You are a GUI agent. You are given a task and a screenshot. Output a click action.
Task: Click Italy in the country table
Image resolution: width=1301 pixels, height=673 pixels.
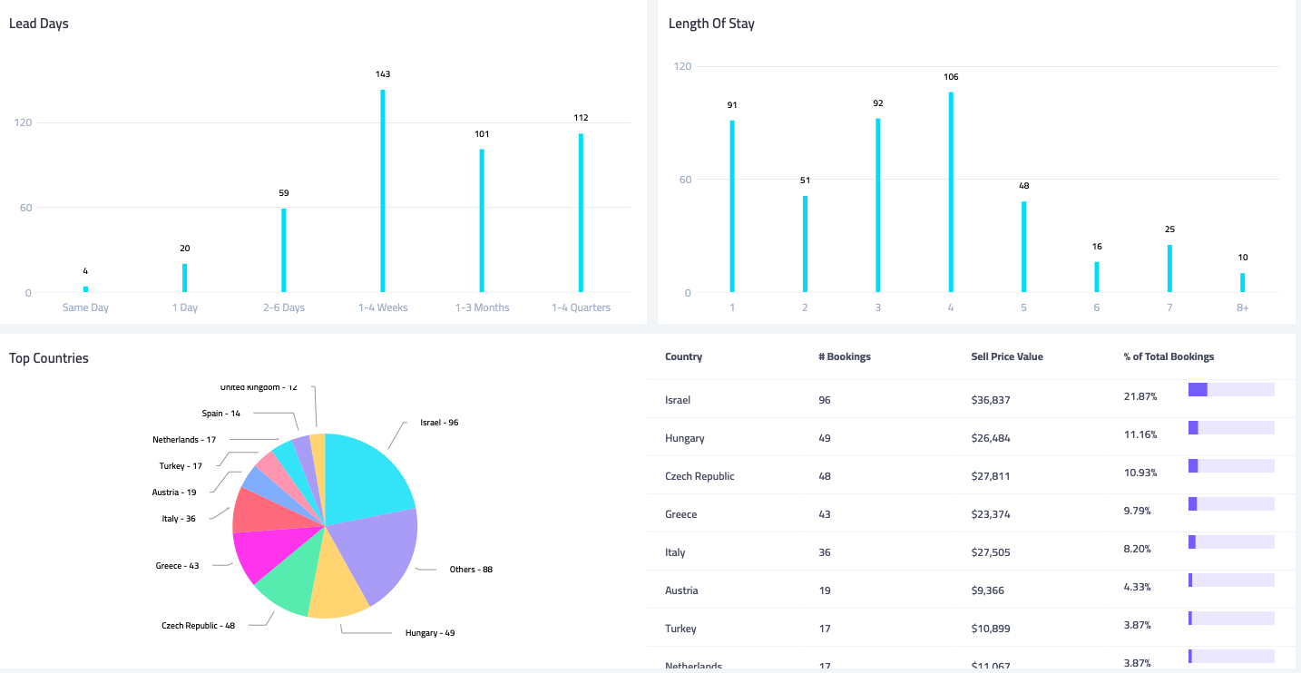point(675,552)
